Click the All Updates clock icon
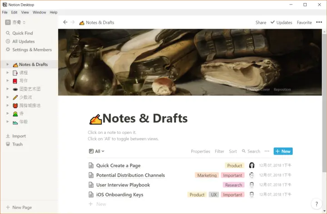Viewport: 327px width, 214px height. pos(8,41)
